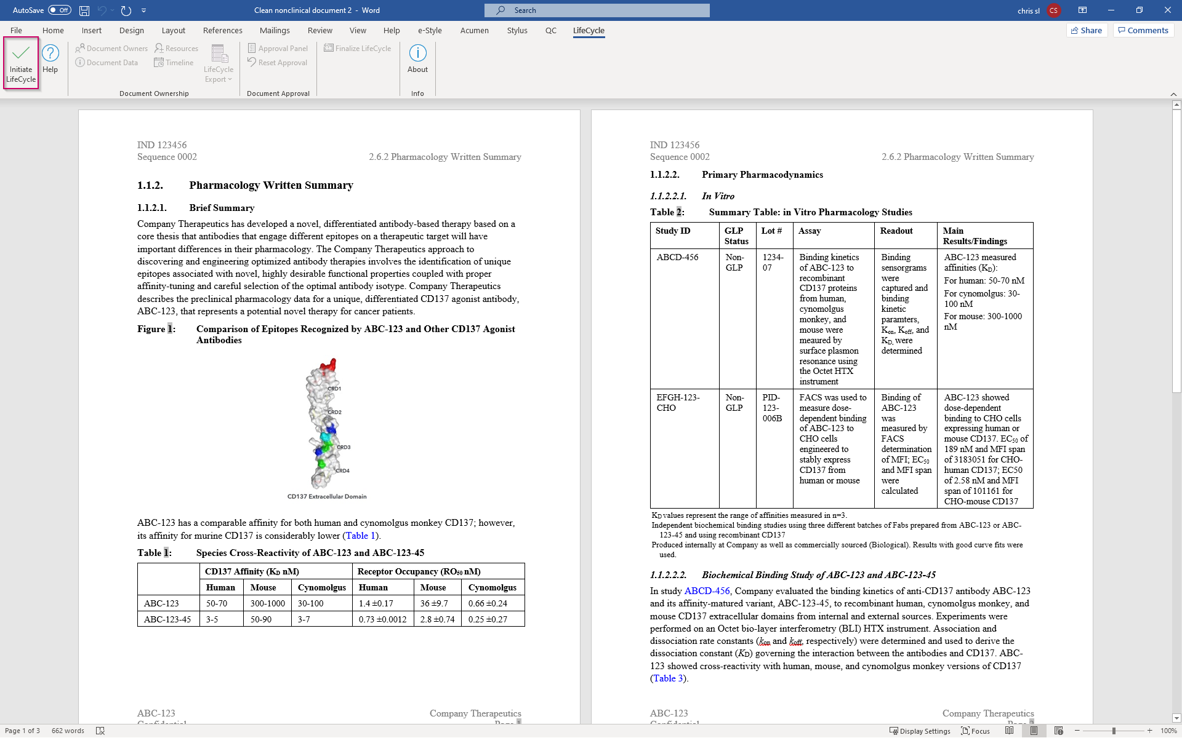Screen dimensions: 1182x738
Task: Open the e-Style tab
Action: pos(430,31)
